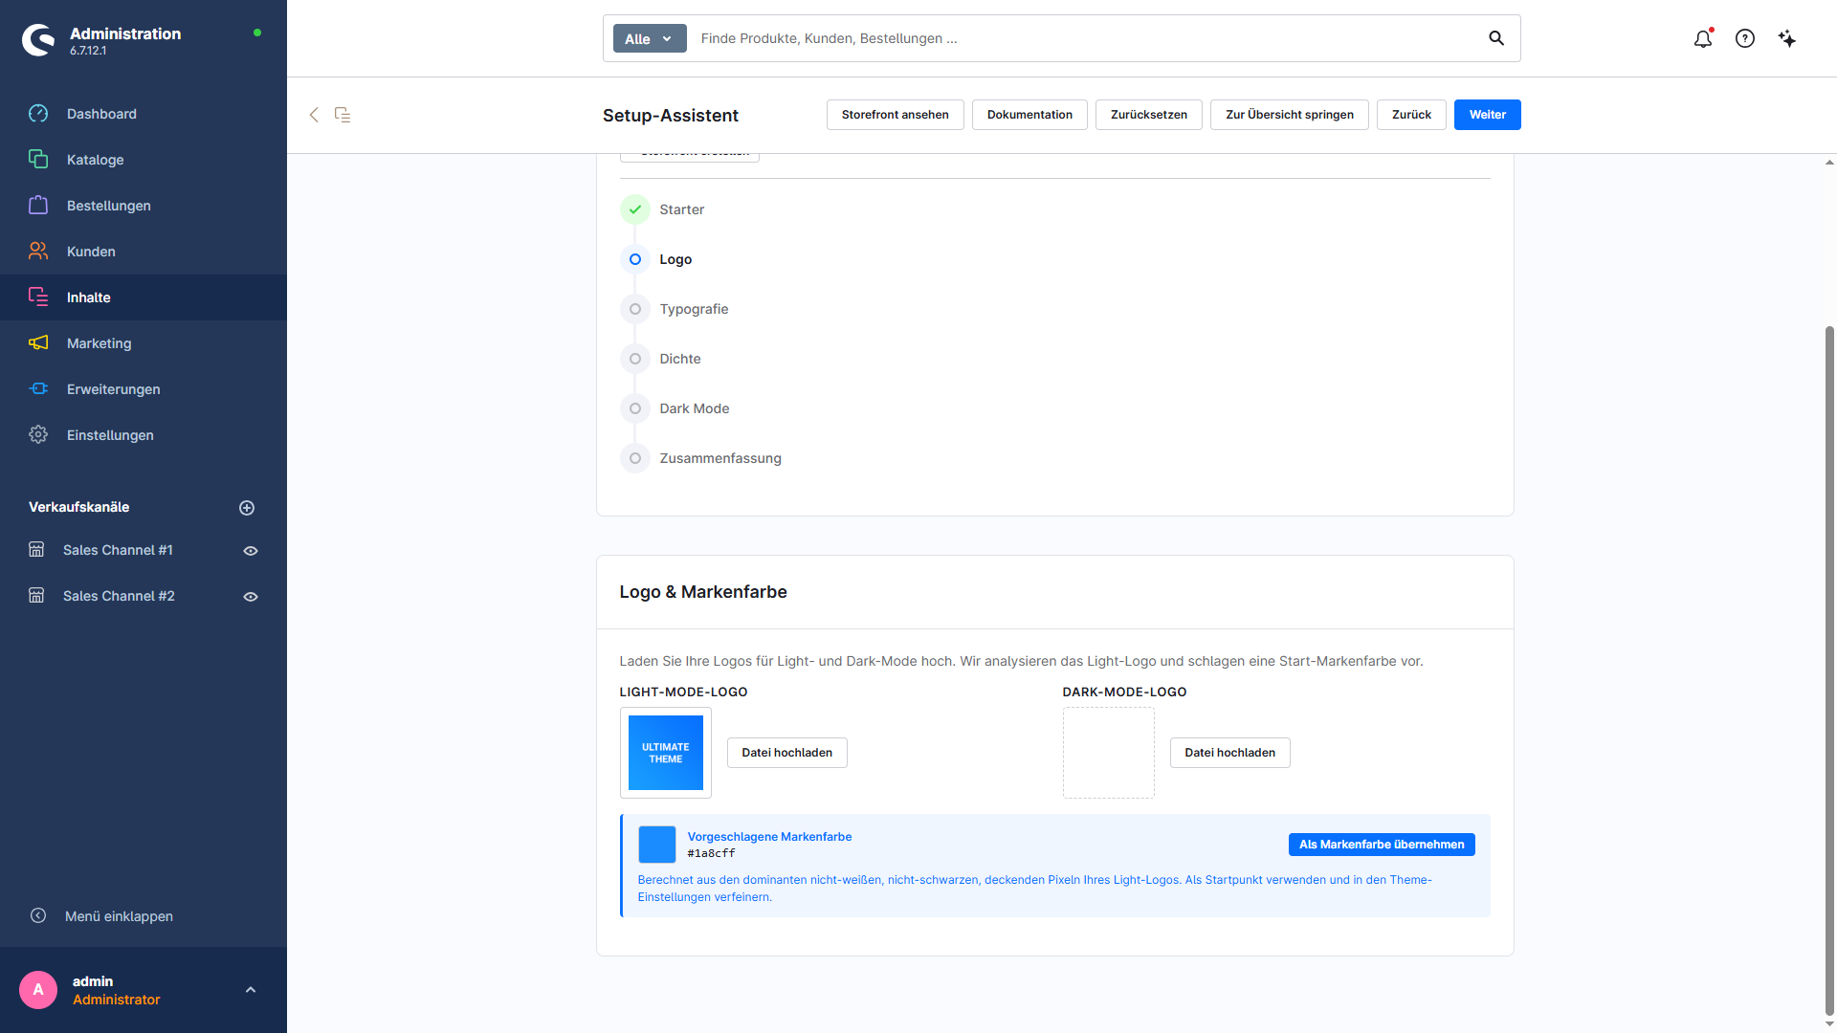This screenshot has height=1033, width=1837.
Task: Open notifications bell icon
Action: [x=1703, y=38]
